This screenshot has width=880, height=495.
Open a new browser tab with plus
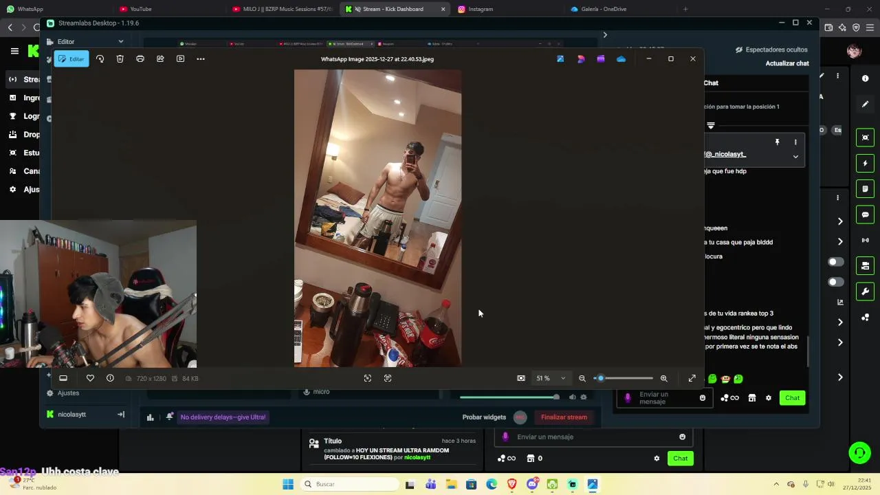coord(685,9)
